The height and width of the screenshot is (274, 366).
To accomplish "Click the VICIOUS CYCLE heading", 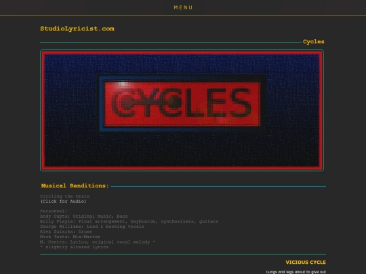I will 306,262.
